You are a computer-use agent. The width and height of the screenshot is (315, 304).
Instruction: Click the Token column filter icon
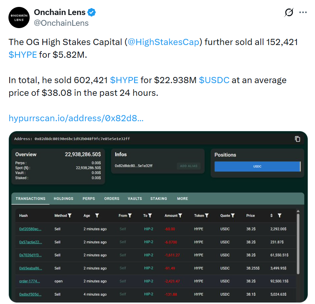click(207, 215)
